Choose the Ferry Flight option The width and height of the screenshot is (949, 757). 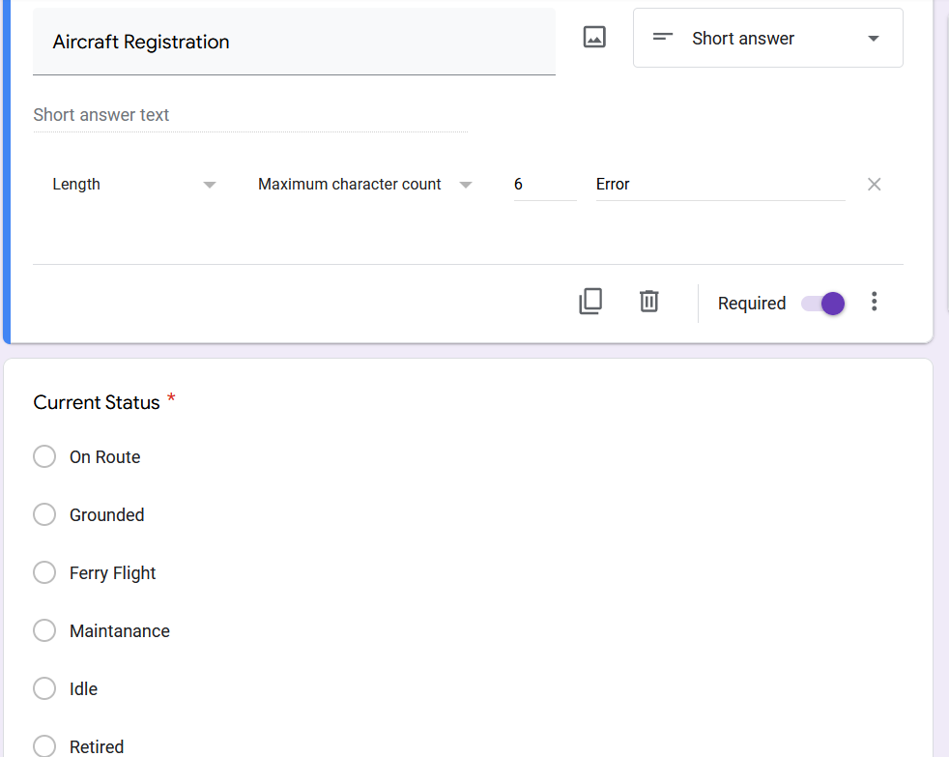coord(44,573)
